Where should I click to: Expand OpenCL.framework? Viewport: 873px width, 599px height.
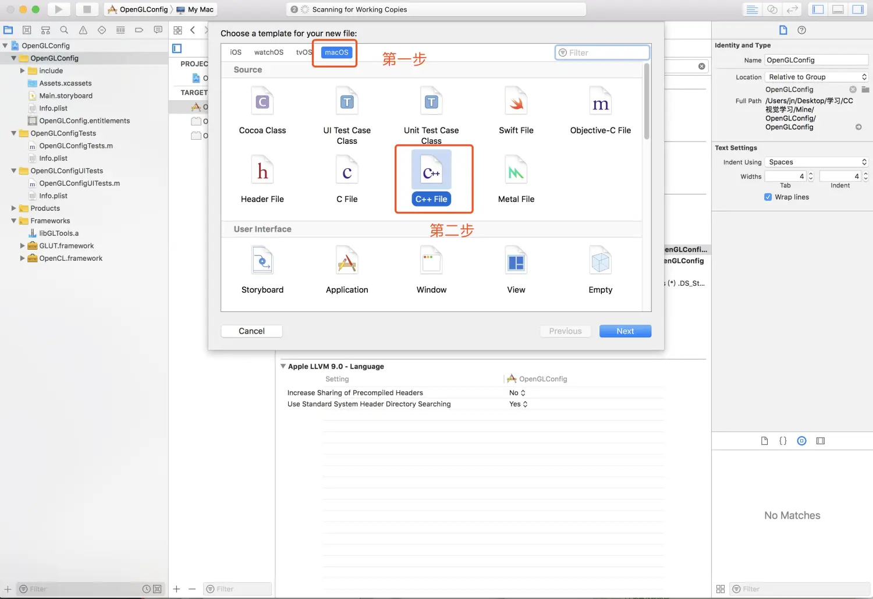[x=22, y=258]
